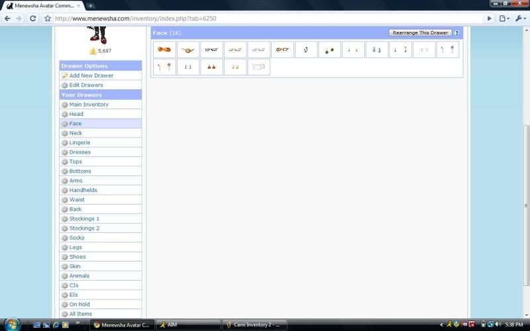Screen dimensions: 530x331
Task: Reload the page with refresh icon
Action: click(x=32, y=19)
